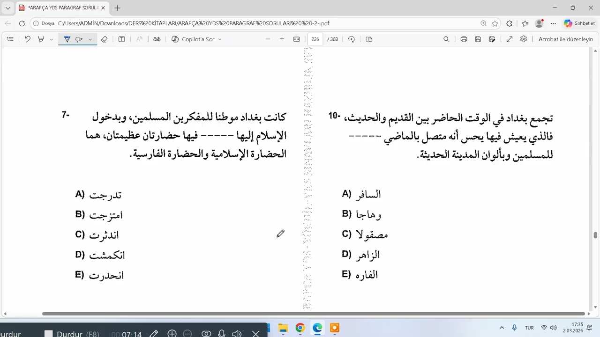
Task: Open Google Chrome from the taskbar
Action: click(x=300, y=328)
